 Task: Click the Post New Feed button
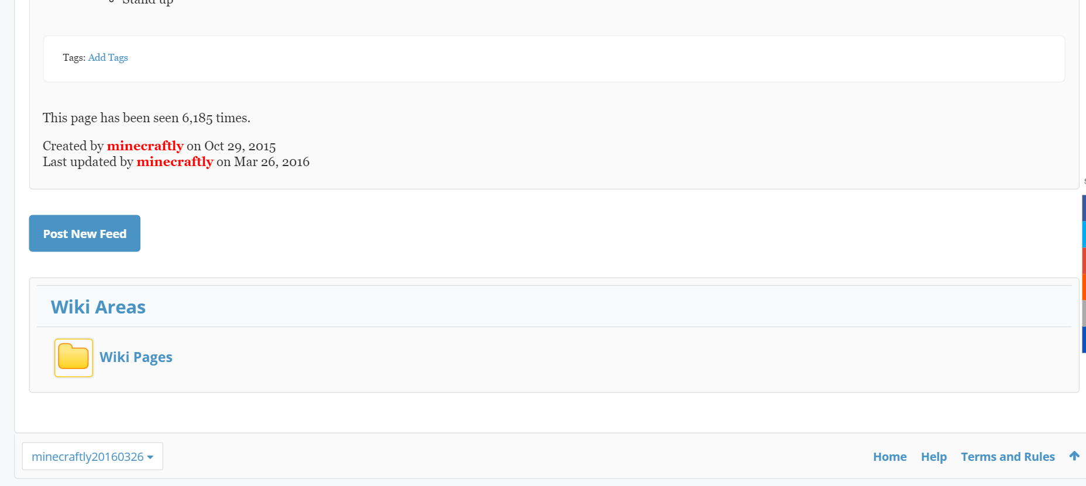[85, 233]
